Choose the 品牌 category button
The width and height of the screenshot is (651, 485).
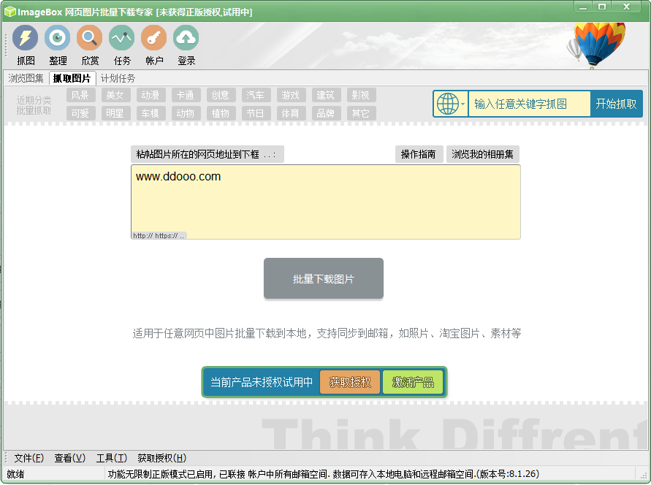[x=327, y=113]
